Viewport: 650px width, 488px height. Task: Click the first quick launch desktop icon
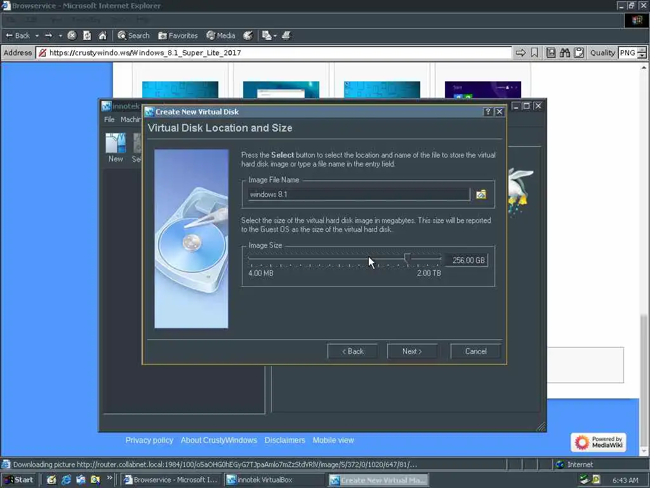point(51,480)
